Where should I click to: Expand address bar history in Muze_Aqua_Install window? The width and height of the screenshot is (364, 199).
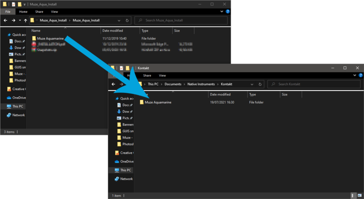(119, 20)
